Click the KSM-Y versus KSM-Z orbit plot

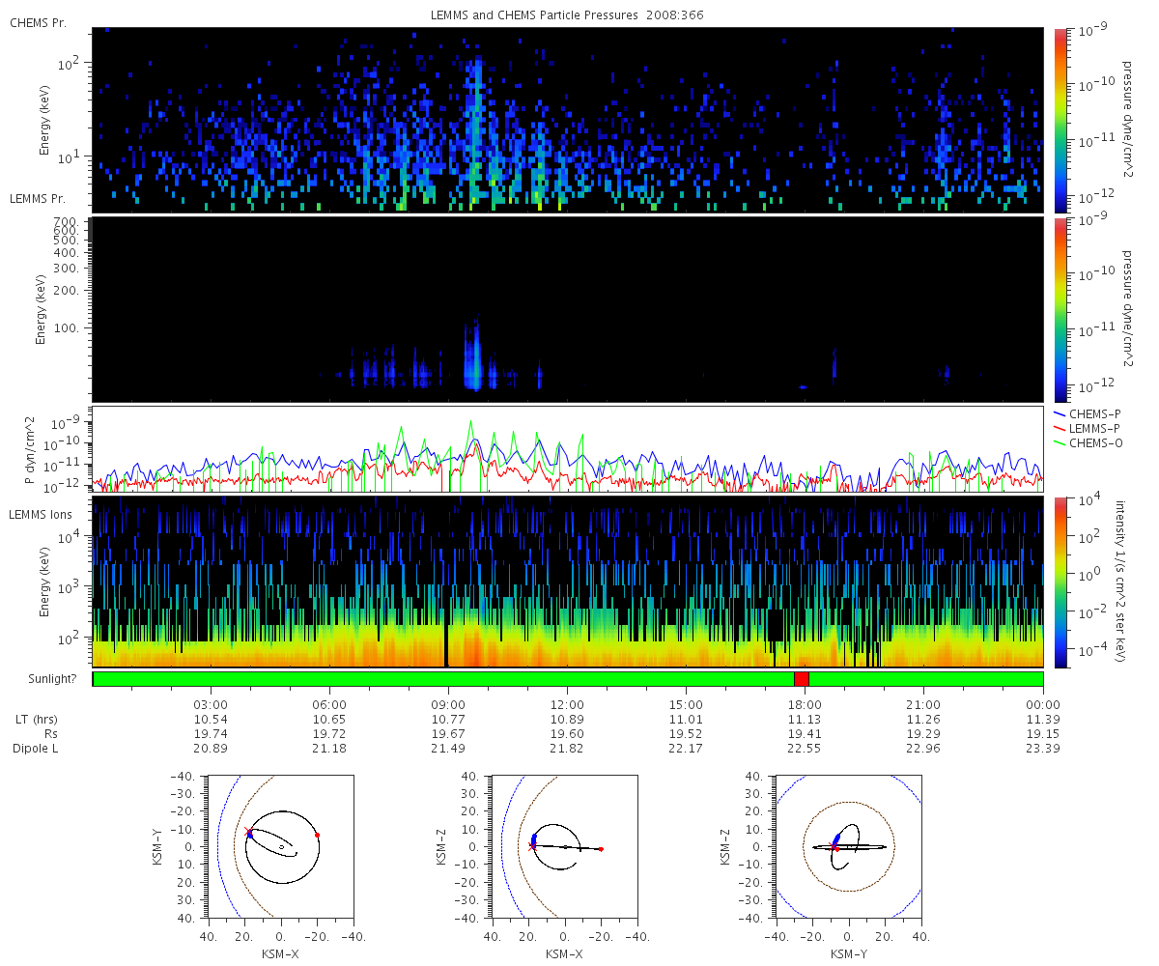click(x=849, y=847)
